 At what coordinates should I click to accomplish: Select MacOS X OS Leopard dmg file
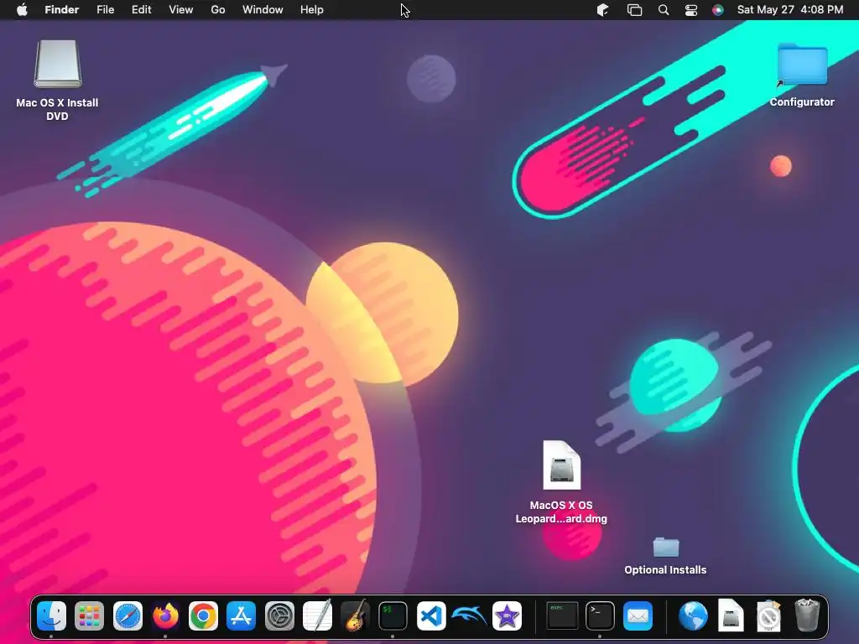coord(561,482)
